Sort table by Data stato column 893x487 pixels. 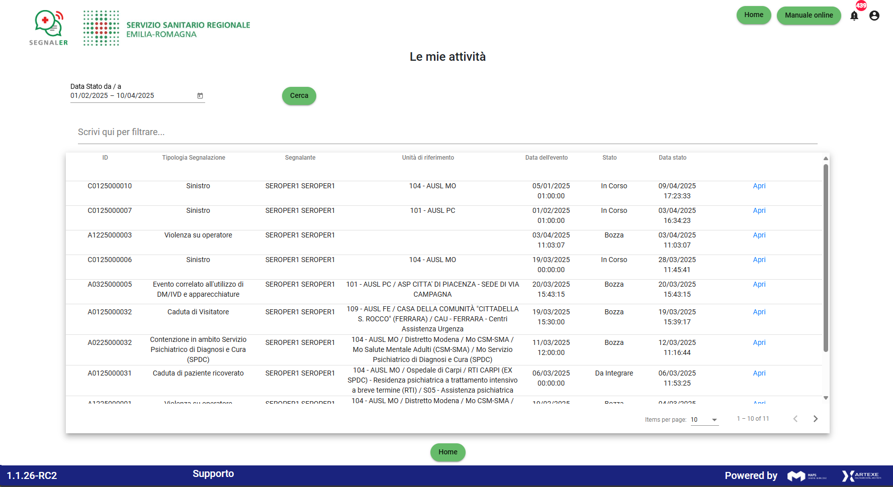pos(672,158)
